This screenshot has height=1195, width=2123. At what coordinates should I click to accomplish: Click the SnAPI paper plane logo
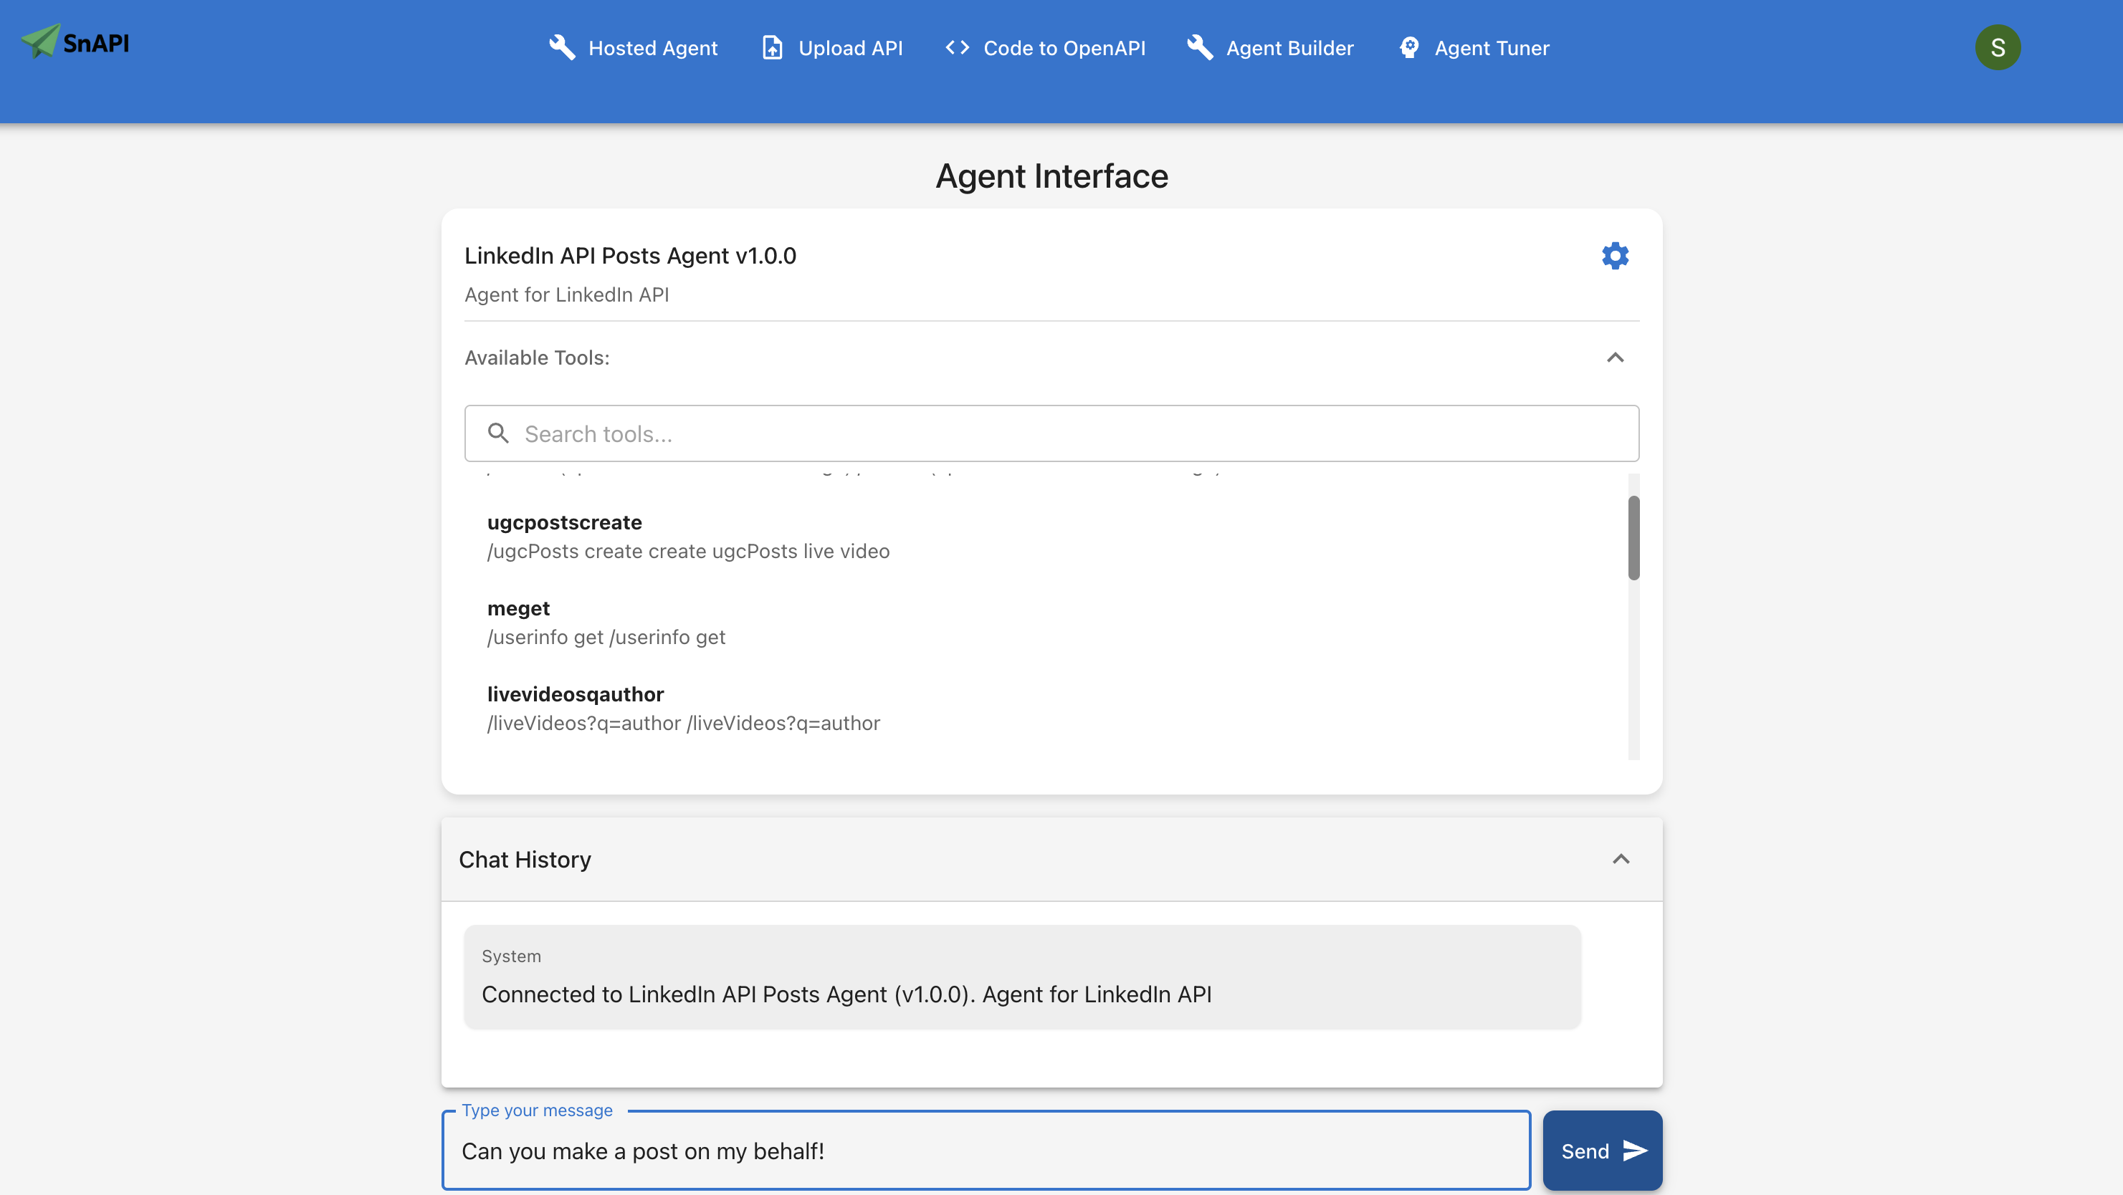click(41, 41)
